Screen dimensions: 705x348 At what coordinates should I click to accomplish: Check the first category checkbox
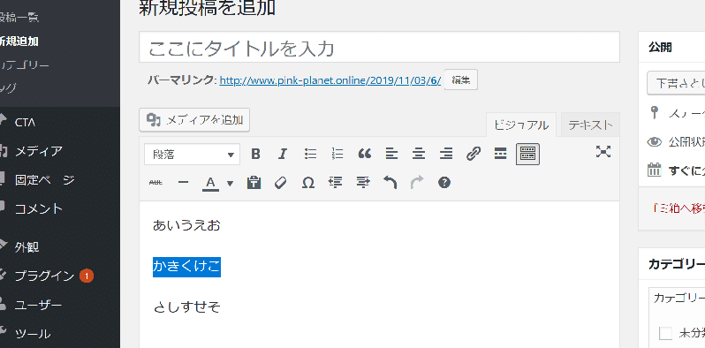coord(665,334)
